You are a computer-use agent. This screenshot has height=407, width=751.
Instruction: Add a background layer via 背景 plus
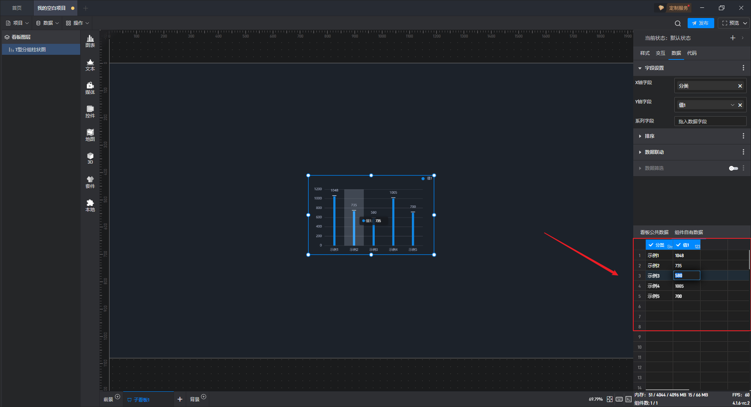pos(203,397)
